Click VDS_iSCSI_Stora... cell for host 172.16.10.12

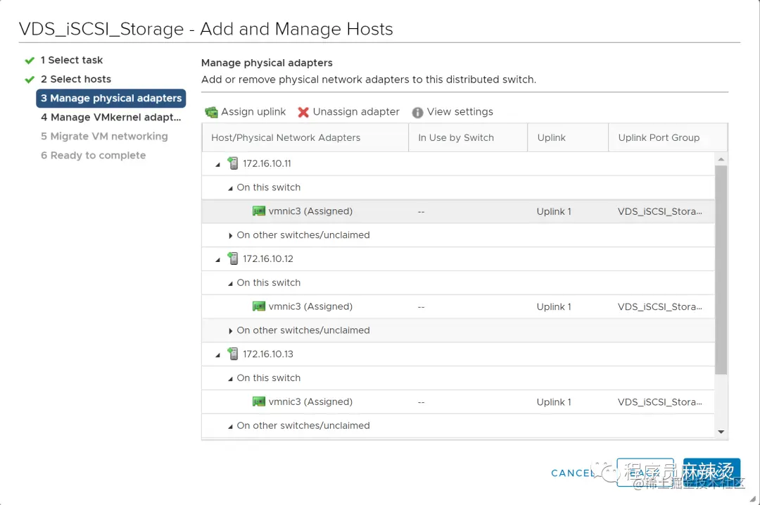tap(659, 306)
